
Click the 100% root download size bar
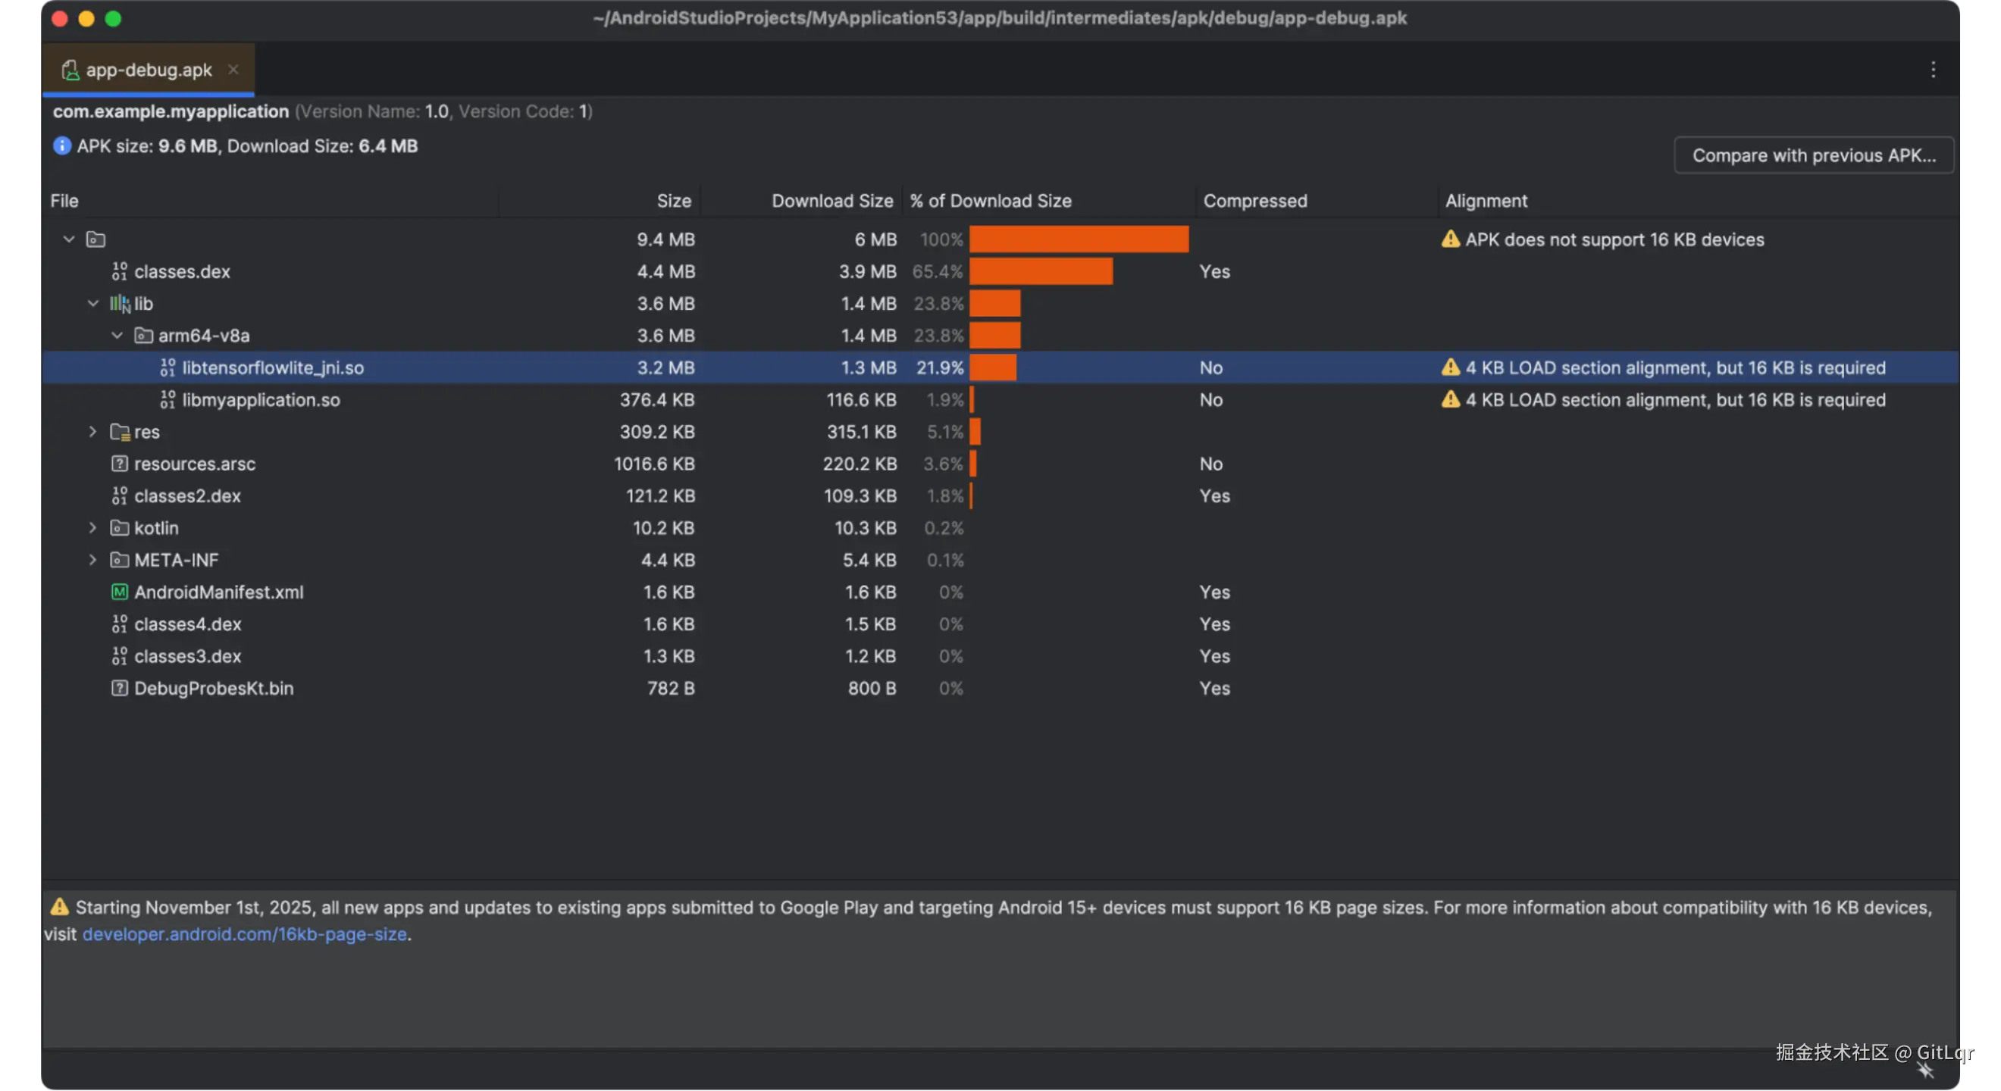(1079, 239)
